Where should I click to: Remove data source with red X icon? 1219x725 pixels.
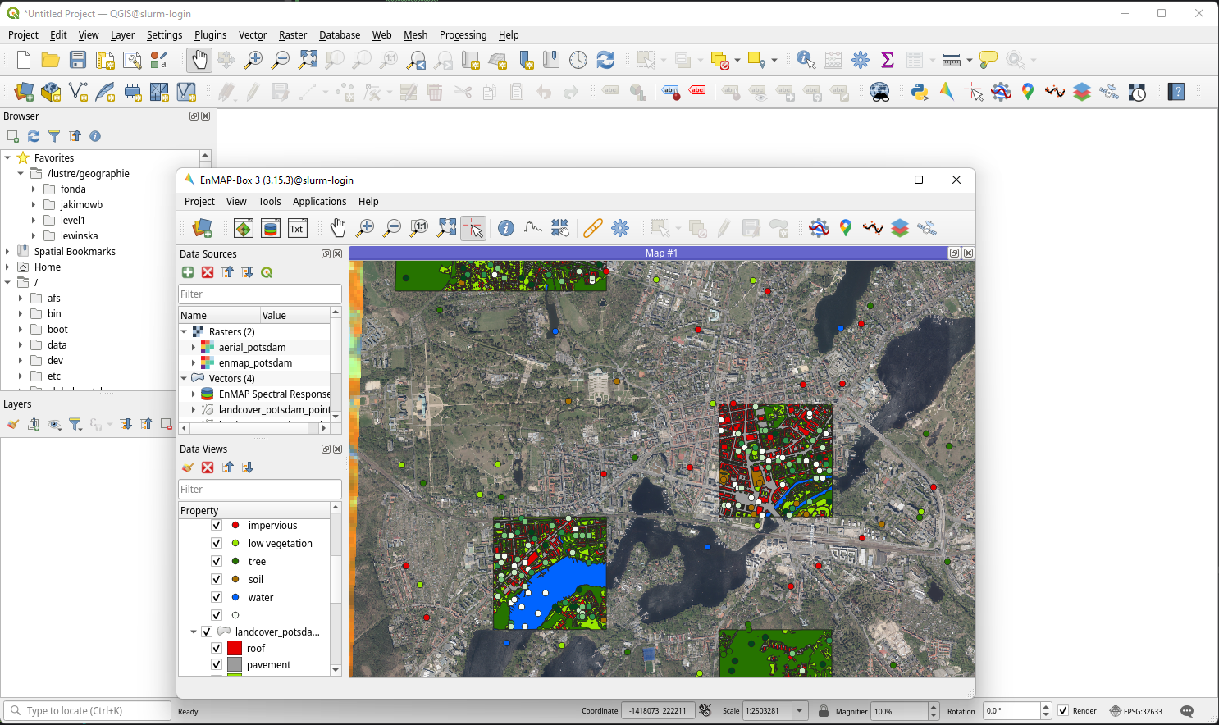click(208, 272)
